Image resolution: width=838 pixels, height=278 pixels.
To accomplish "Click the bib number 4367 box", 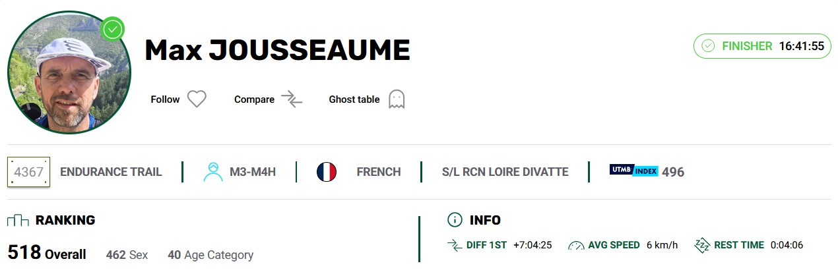I will tap(29, 172).
